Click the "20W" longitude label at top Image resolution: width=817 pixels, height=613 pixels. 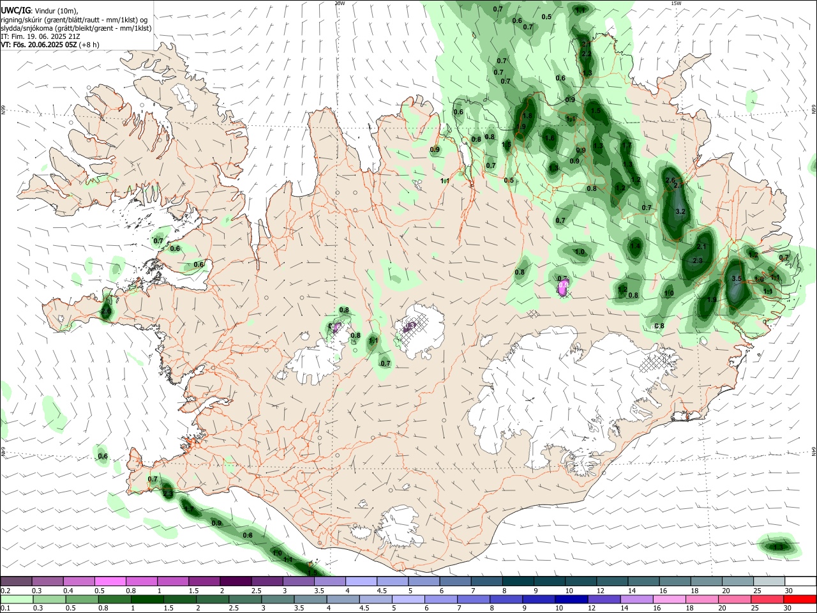[340, 3]
